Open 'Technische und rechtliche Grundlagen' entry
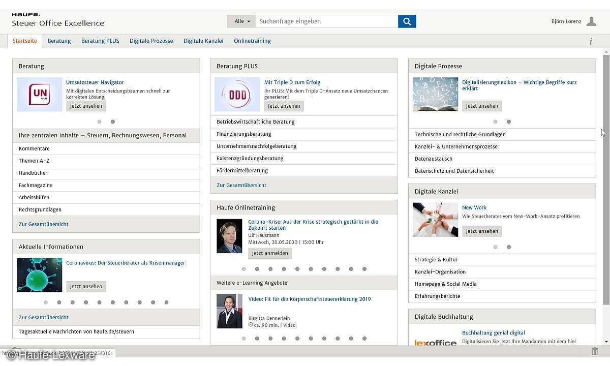This screenshot has width=610, height=366. point(502,135)
